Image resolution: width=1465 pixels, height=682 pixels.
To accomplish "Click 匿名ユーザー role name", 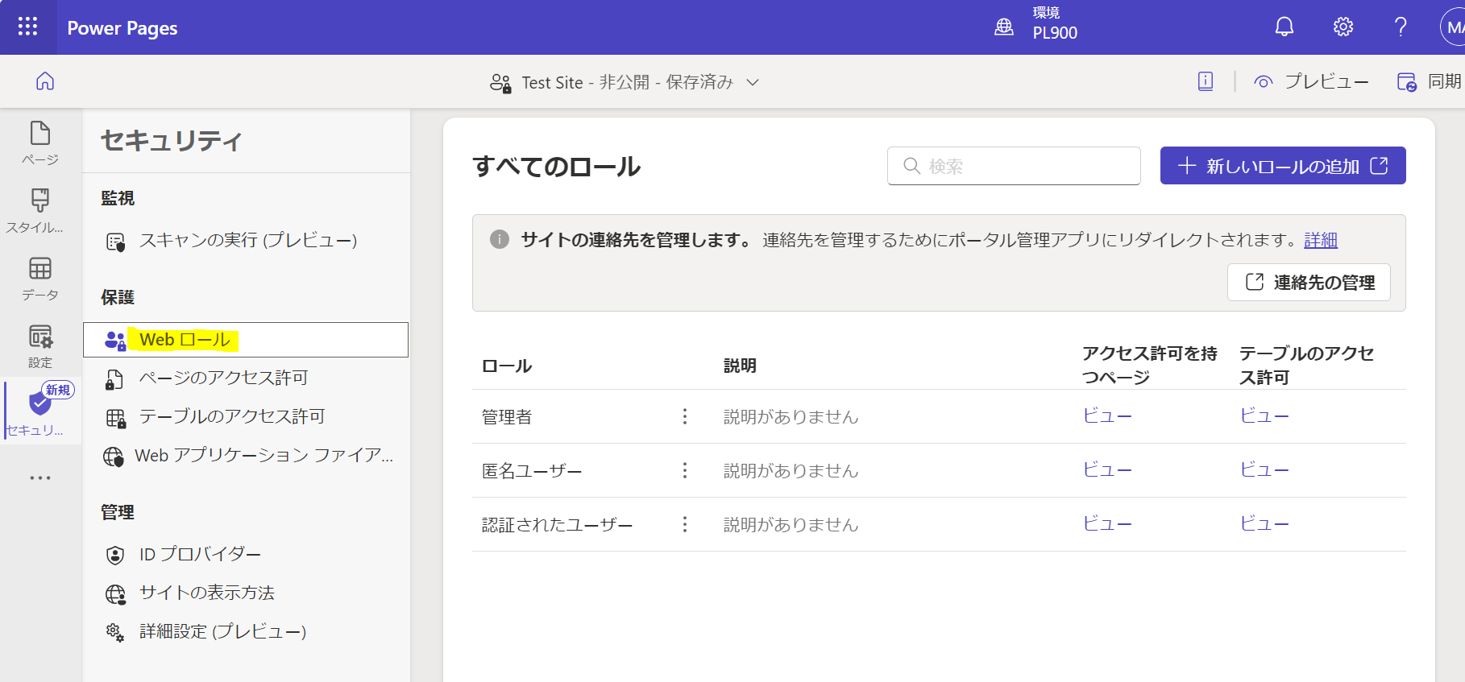I will pos(532,470).
